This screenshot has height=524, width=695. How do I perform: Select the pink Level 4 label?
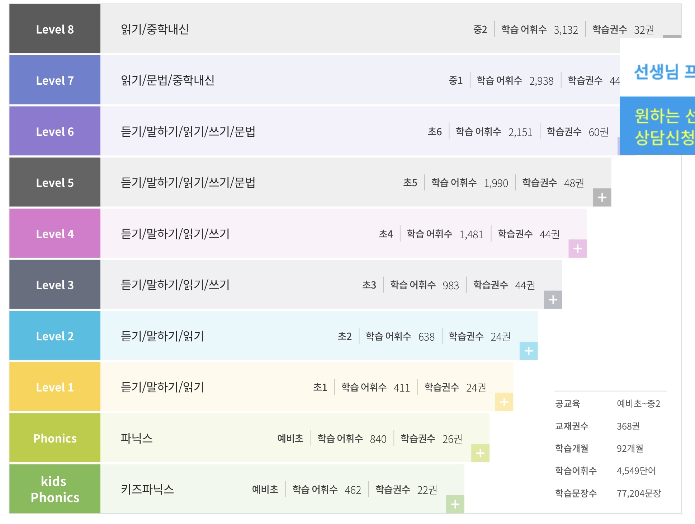tap(55, 234)
